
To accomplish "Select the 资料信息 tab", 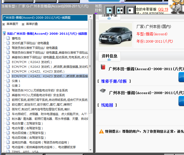I will (x=109, y=56).
